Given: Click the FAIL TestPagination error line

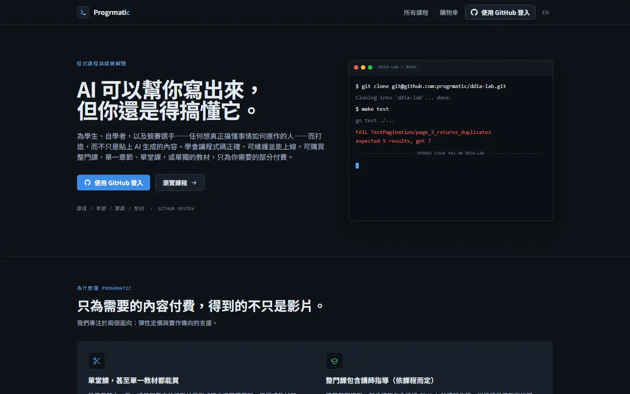Looking at the screenshot, I should pos(423,132).
